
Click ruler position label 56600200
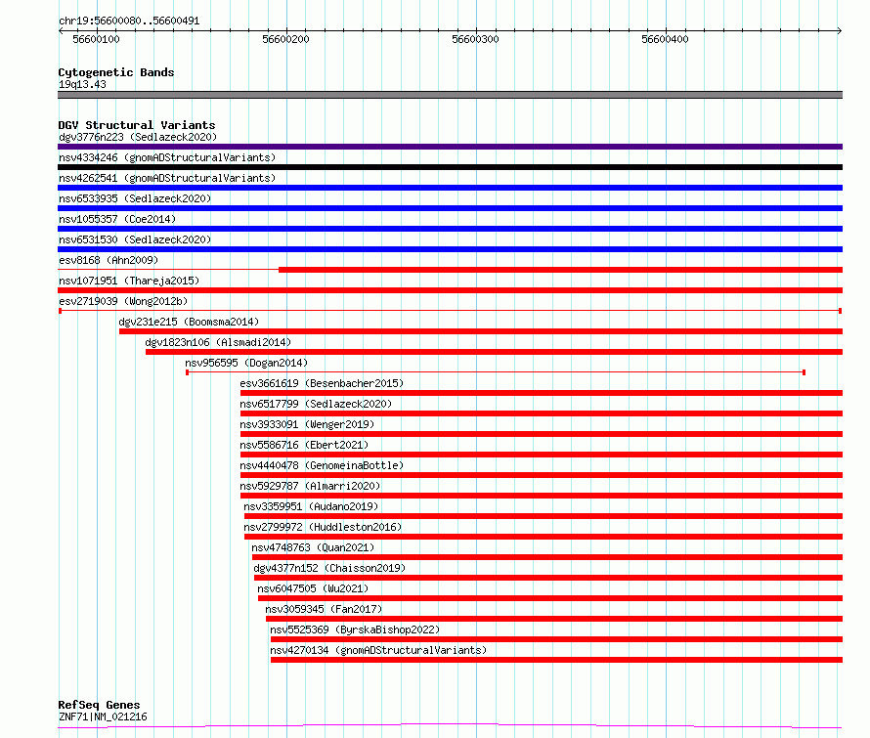point(285,39)
